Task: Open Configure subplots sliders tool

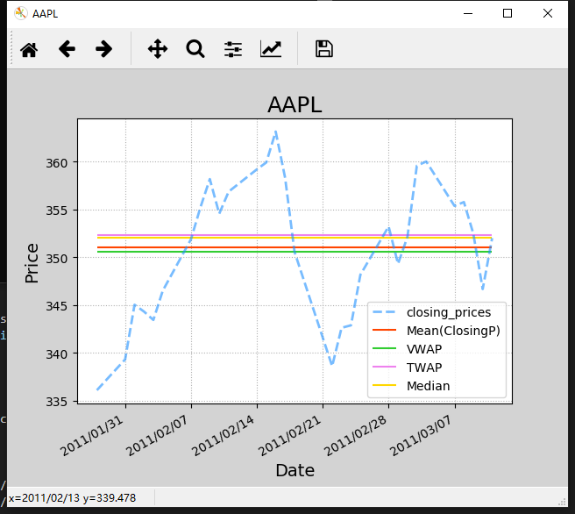Action: coord(233,49)
